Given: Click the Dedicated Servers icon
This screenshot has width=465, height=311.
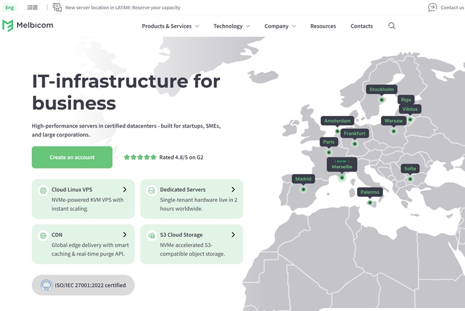Looking at the screenshot, I should point(151,190).
